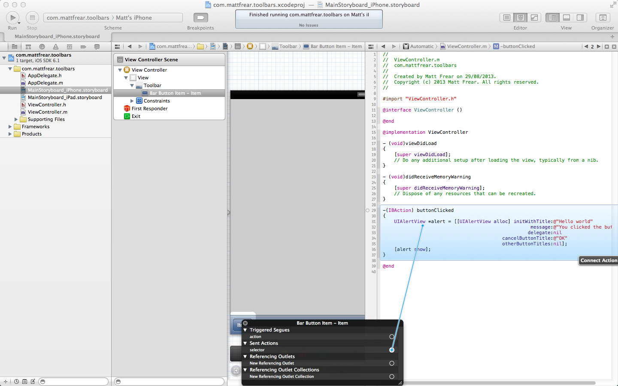The width and height of the screenshot is (618, 386).
Task: Click the Run button
Action: (12, 18)
